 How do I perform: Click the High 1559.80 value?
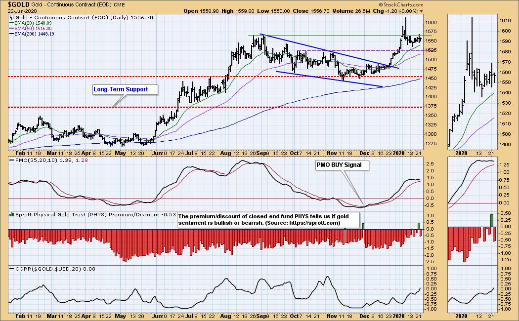click(x=238, y=11)
